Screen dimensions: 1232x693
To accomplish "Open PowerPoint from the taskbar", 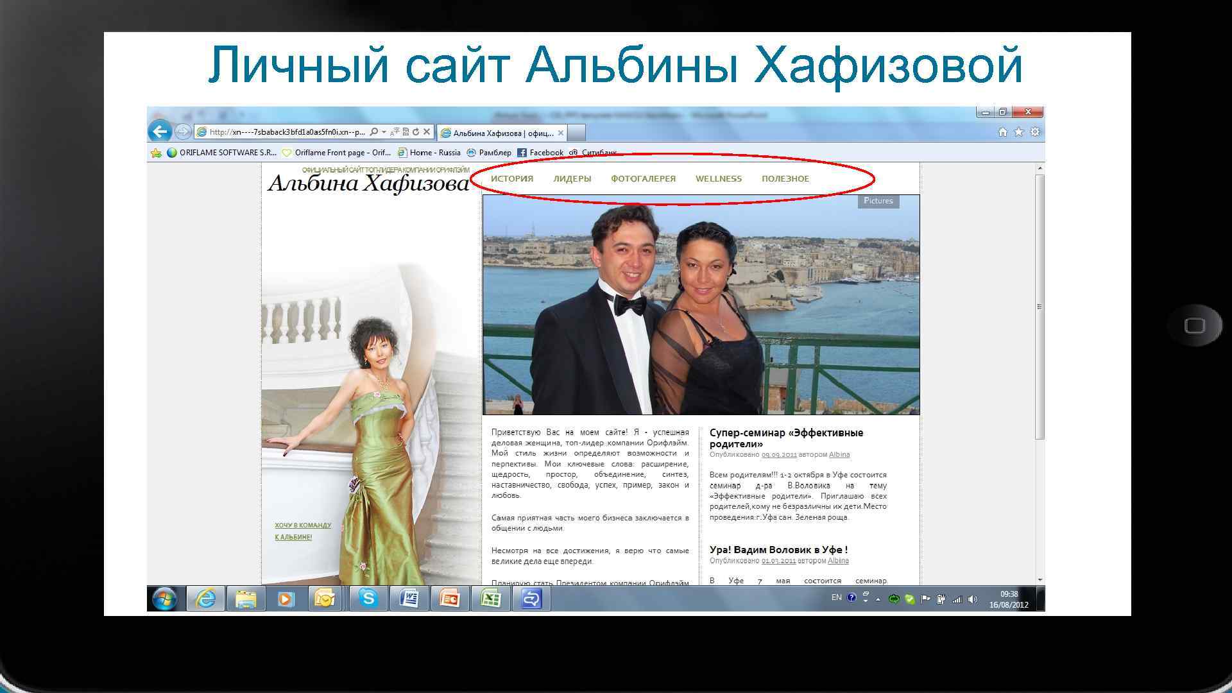I will tap(449, 599).
